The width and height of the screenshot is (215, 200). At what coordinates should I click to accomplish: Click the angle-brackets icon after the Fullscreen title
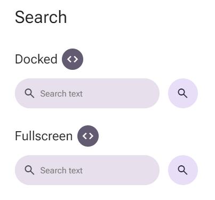tap(88, 136)
